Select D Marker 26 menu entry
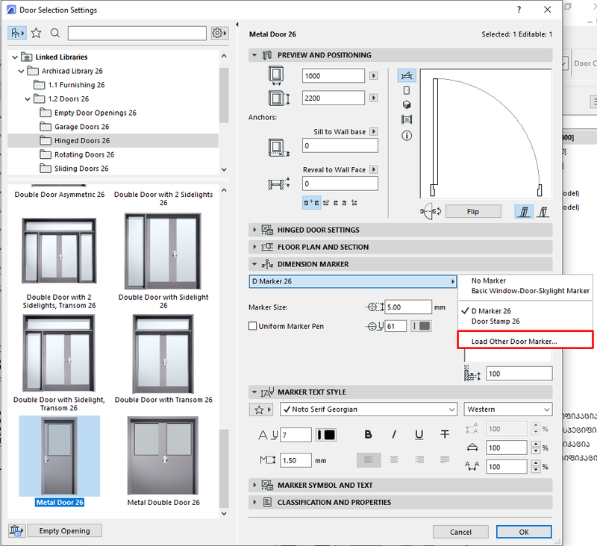The width and height of the screenshot is (597, 546). click(491, 311)
